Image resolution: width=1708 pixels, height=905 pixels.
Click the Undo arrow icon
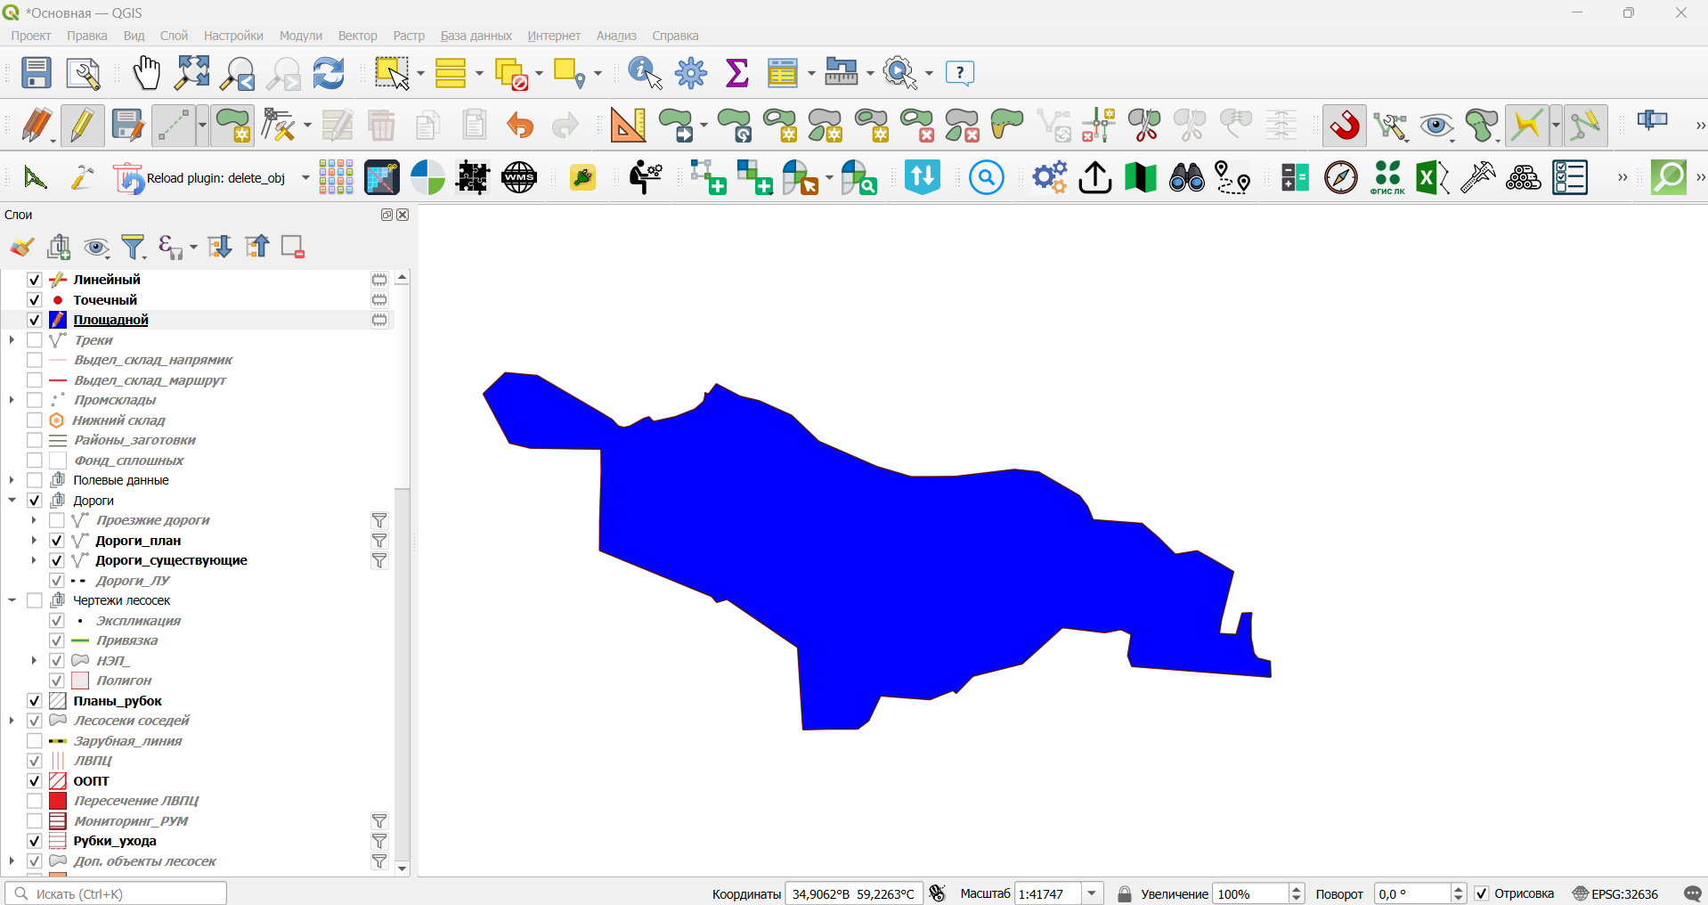(x=520, y=126)
